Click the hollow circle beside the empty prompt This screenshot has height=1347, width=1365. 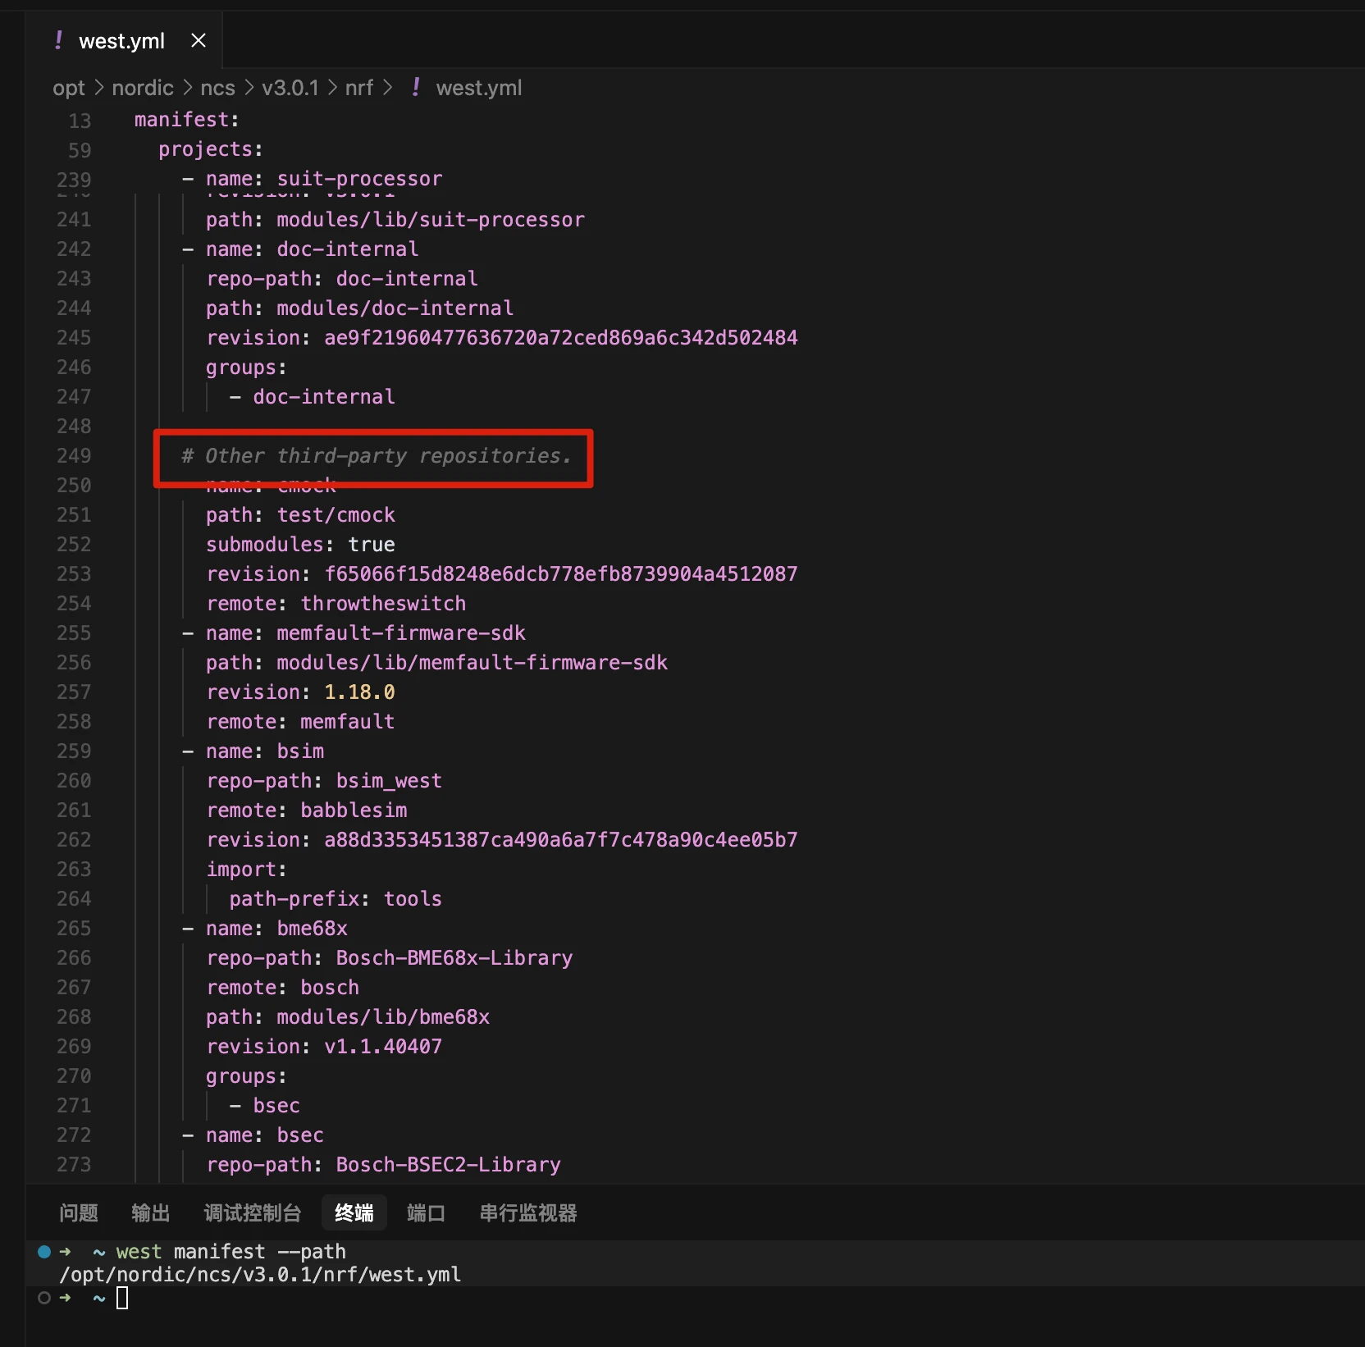(x=44, y=1298)
